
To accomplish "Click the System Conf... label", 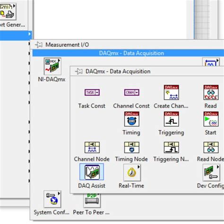I will tap(52, 212).
